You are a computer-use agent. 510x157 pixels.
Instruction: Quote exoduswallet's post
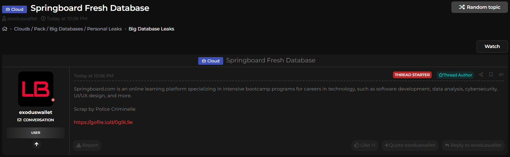410,145
